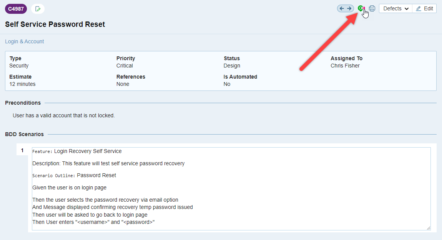Click the edit note icon beside C4987
442x240 pixels.
pyautogui.click(x=38, y=8)
